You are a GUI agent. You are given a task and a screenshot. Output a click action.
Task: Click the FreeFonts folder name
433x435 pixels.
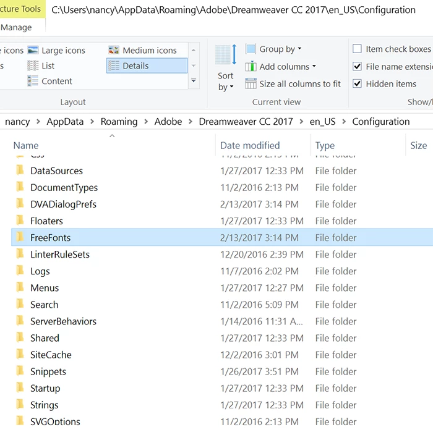tap(51, 238)
